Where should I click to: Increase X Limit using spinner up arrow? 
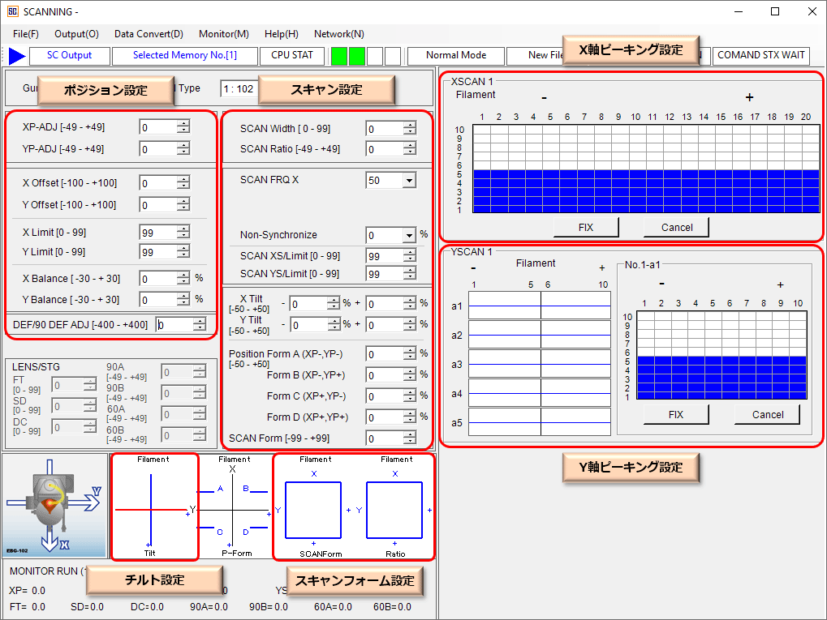click(183, 228)
